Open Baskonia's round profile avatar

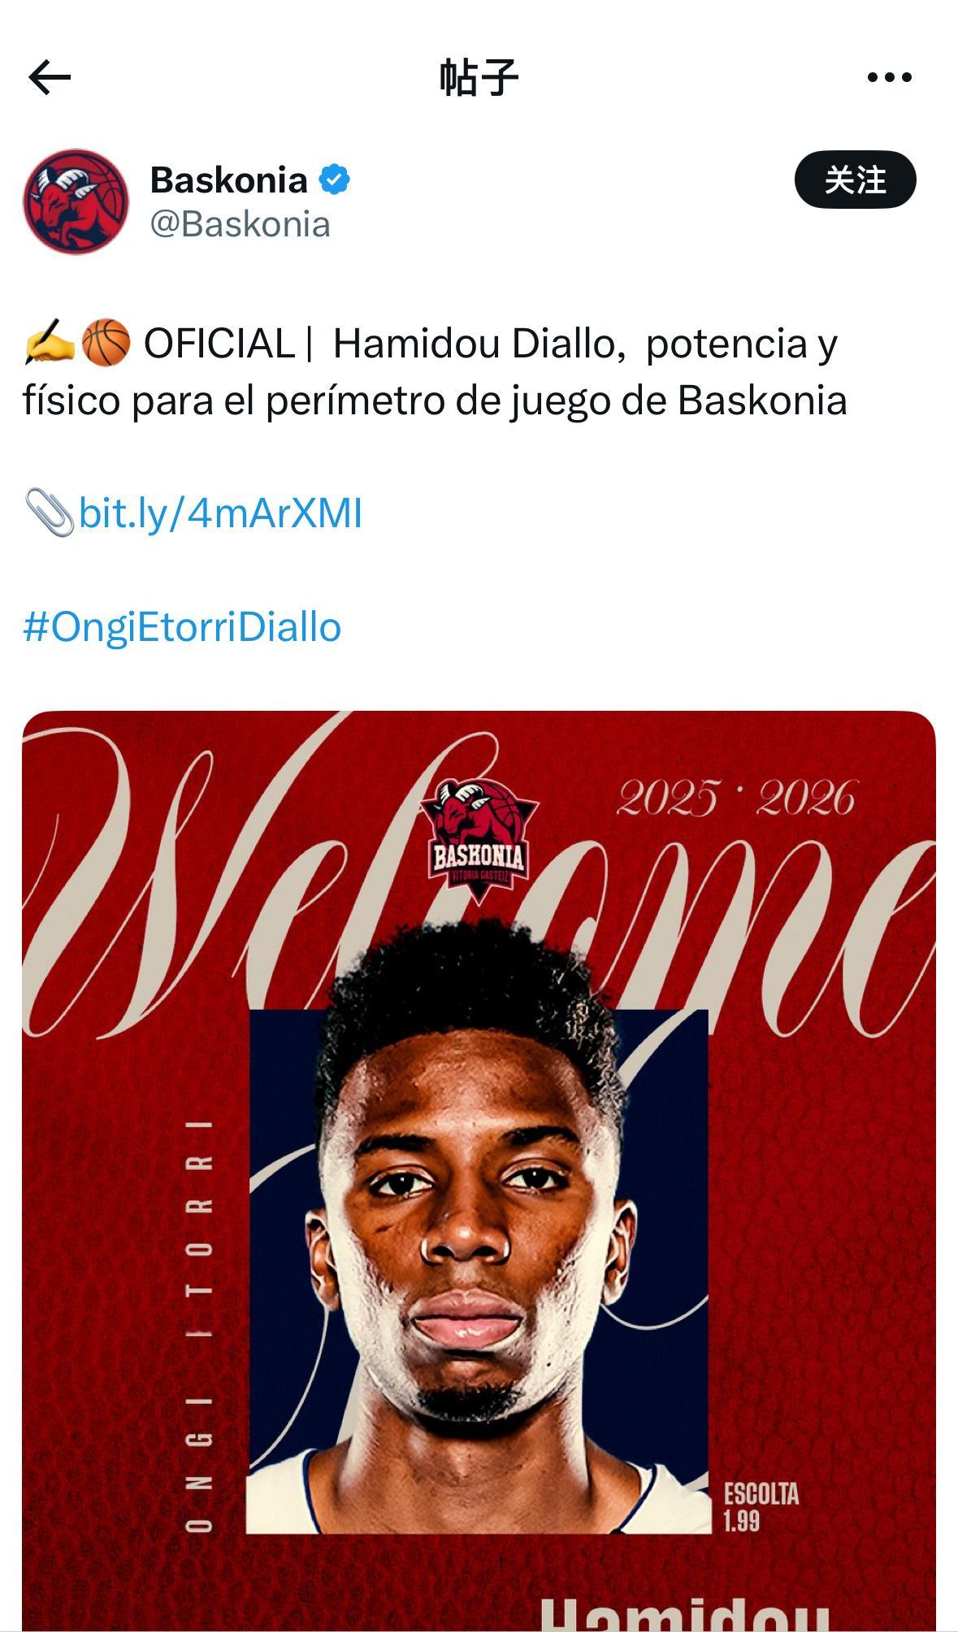click(x=76, y=201)
